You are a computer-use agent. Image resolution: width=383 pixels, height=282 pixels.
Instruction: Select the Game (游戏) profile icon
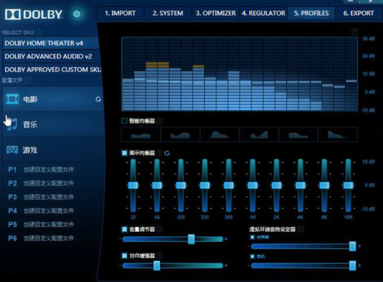pos(12,150)
